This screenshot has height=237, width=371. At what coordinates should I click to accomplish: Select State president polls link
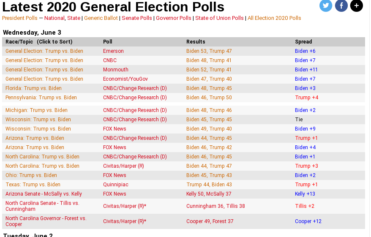pos(74,18)
